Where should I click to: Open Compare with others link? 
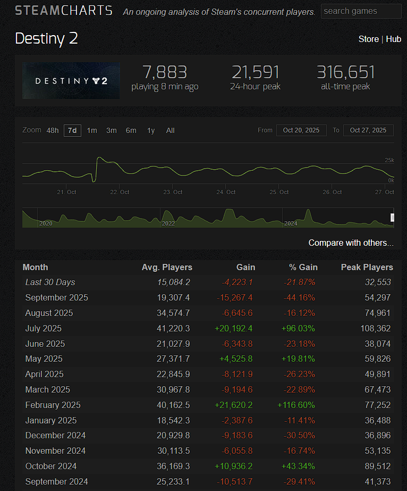351,243
